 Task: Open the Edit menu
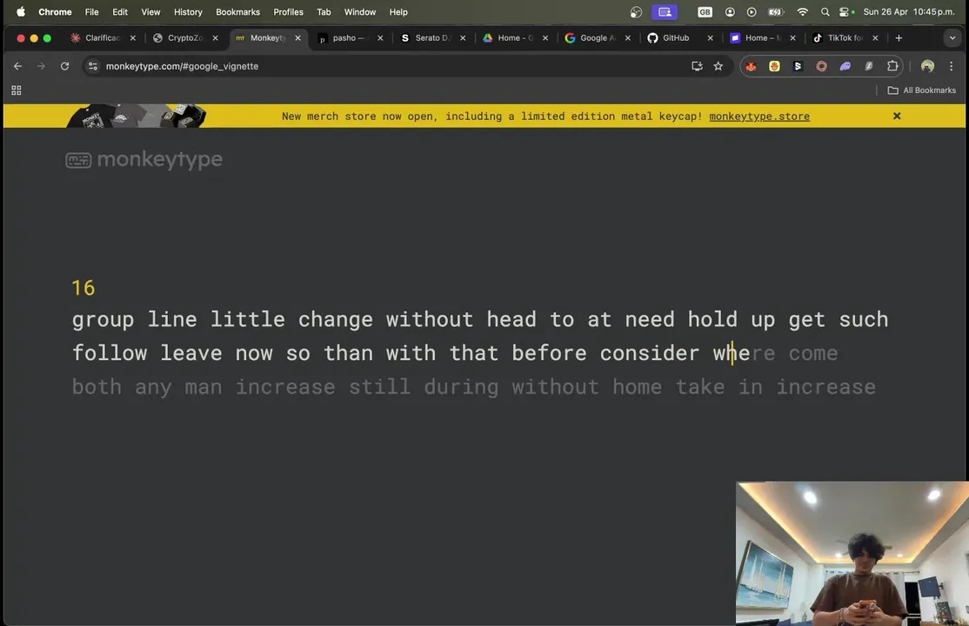point(120,12)
